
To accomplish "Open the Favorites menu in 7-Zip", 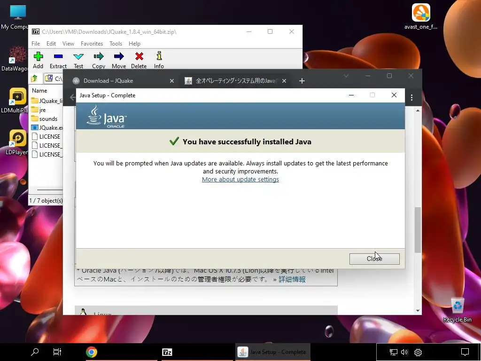I will 92,44.
